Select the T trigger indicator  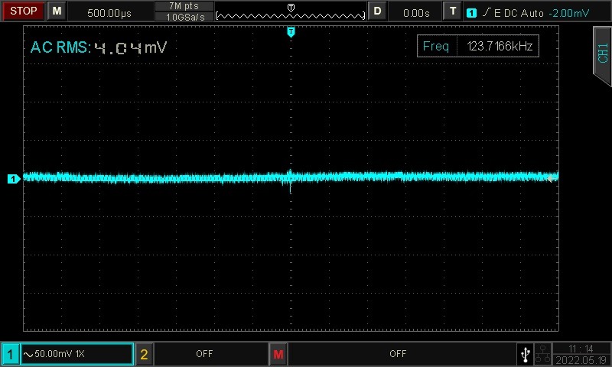tap(453, 11)
